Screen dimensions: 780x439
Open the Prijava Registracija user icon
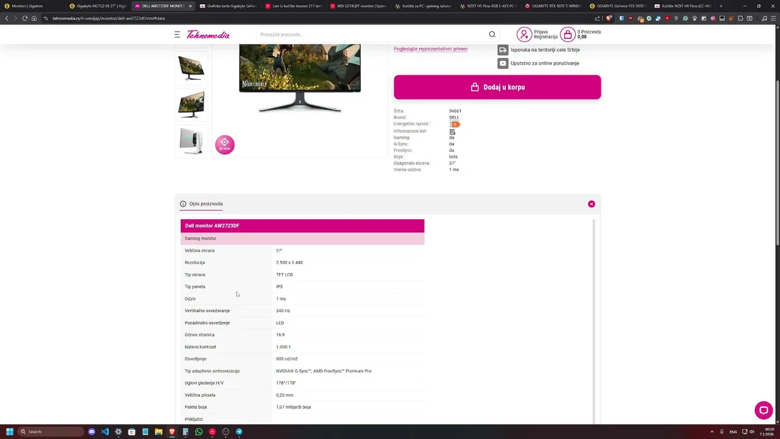coord(524,34)
